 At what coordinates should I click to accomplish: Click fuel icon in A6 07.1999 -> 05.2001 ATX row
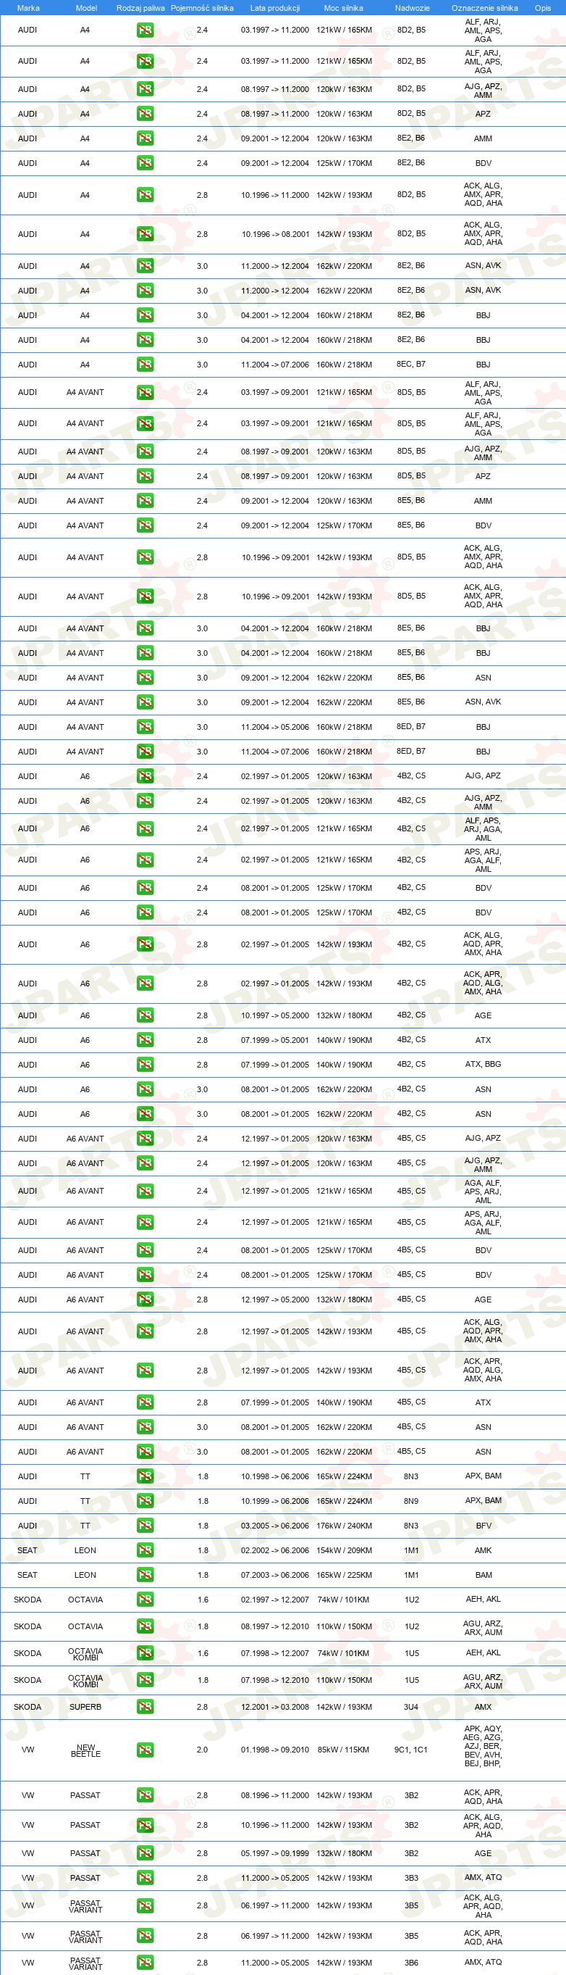145,1039
